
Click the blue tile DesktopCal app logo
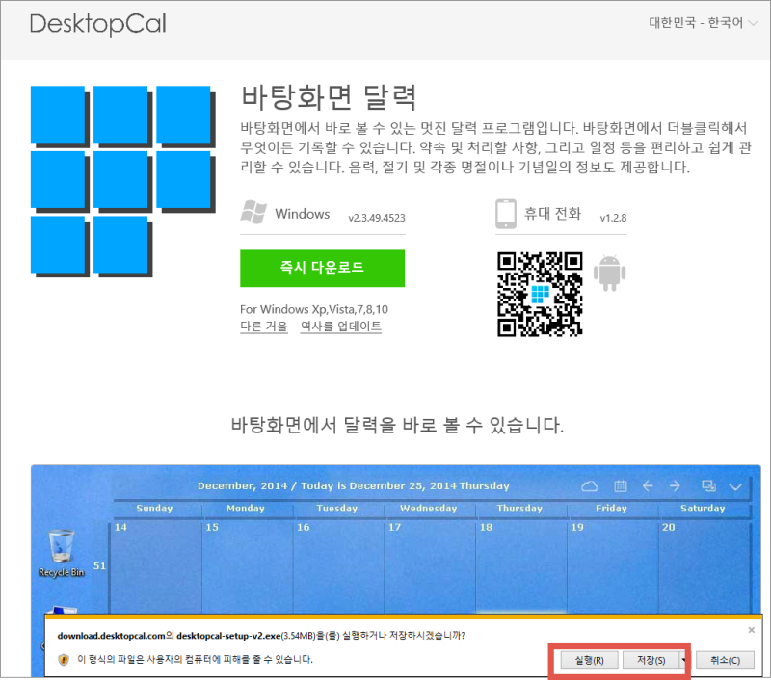coord(123,181)
